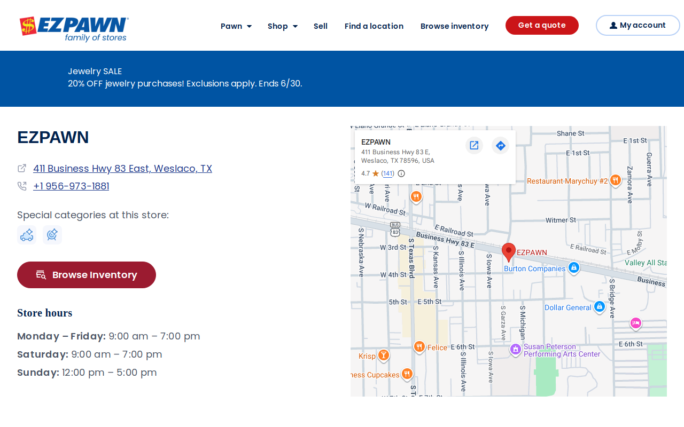Screen dimensions: 684x427
Task: Click the Felice restaurant marker on map
Action: pos(419,347)
